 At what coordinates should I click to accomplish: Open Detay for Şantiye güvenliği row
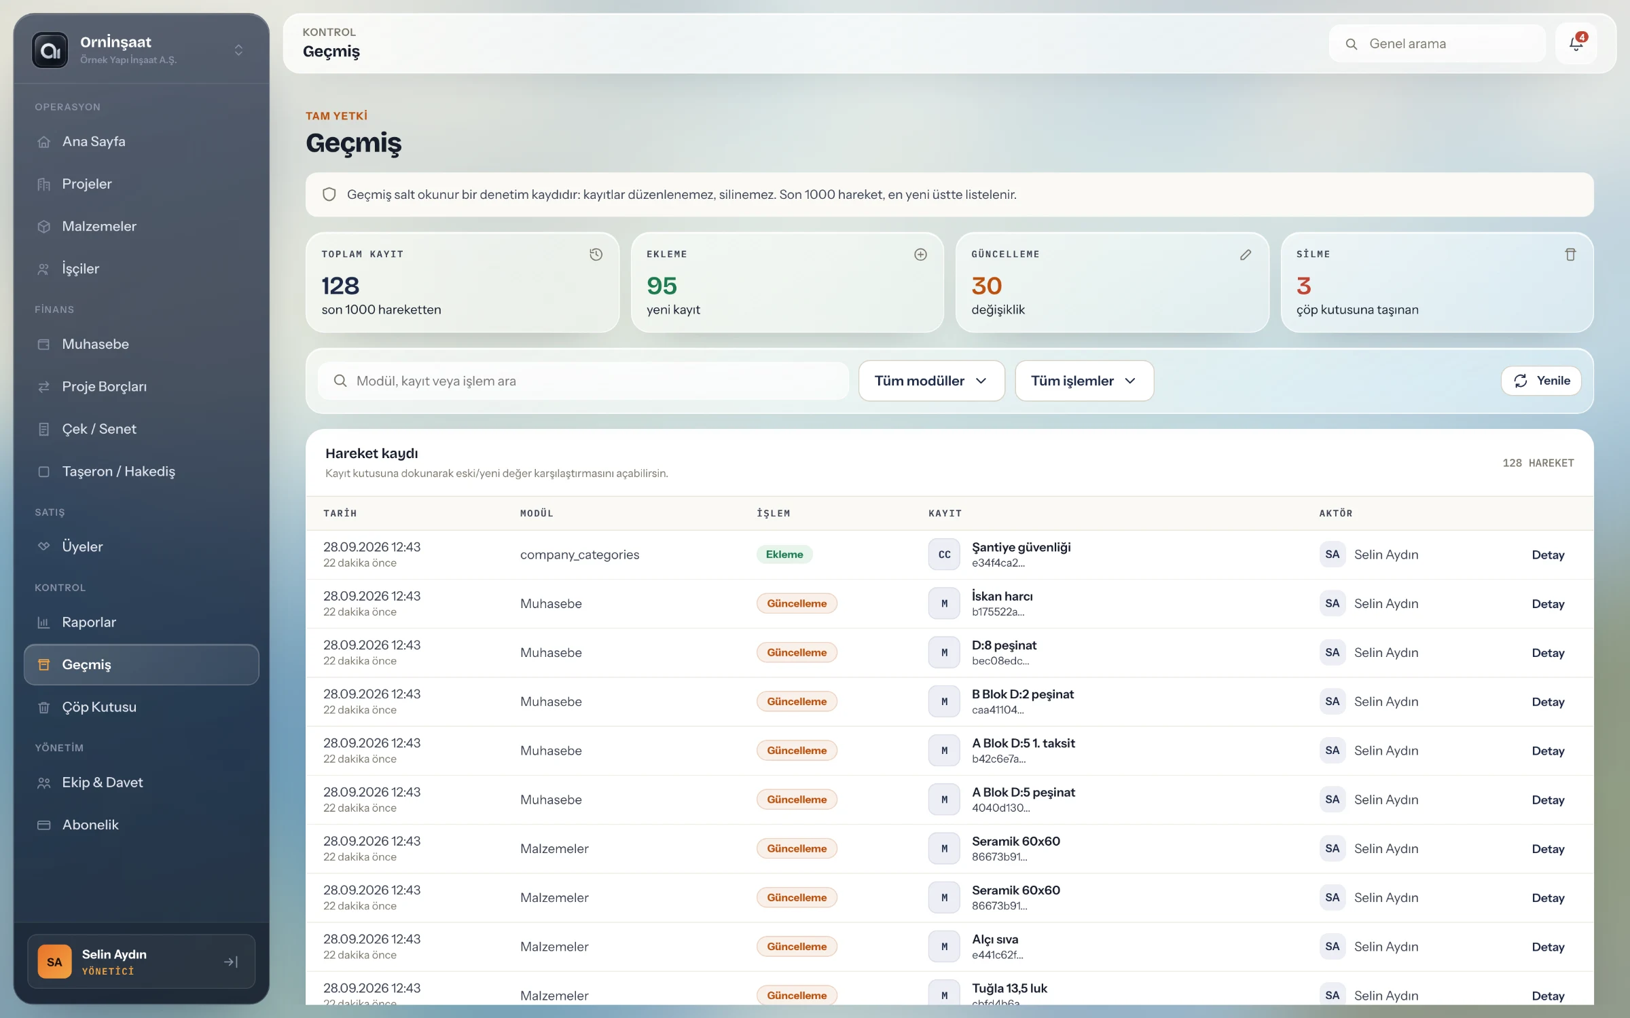pyautogui.click(x=1548, y=555)
